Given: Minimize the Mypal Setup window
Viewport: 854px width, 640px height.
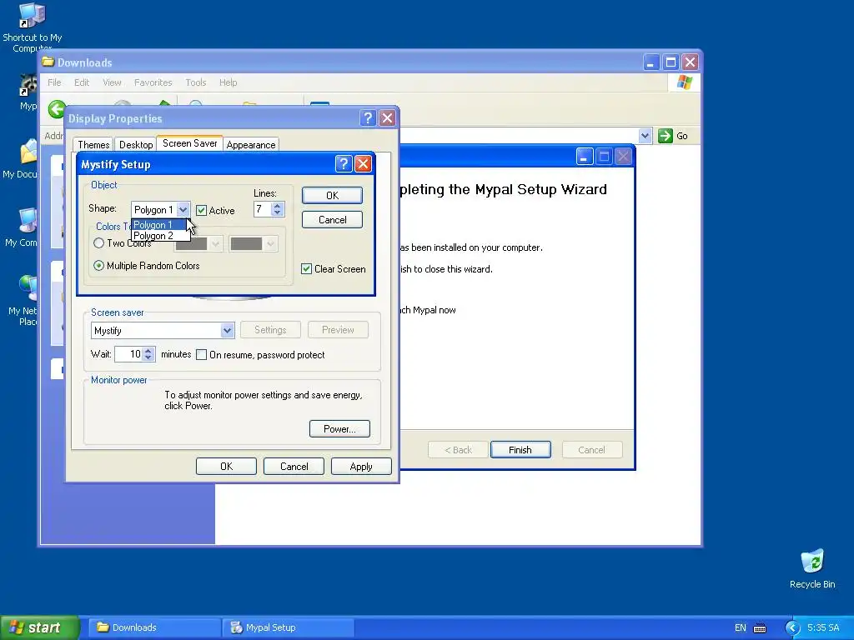Looking at the screenshot, I should [584, 157].
